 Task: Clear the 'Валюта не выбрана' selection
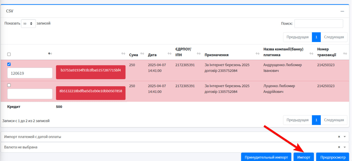point(339,147)
